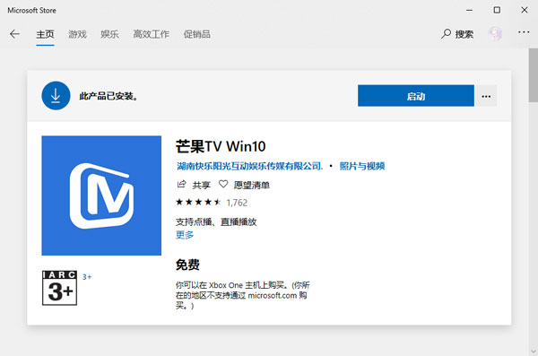
Task: Open the 3+ age rating link
Action: (87, 277)
